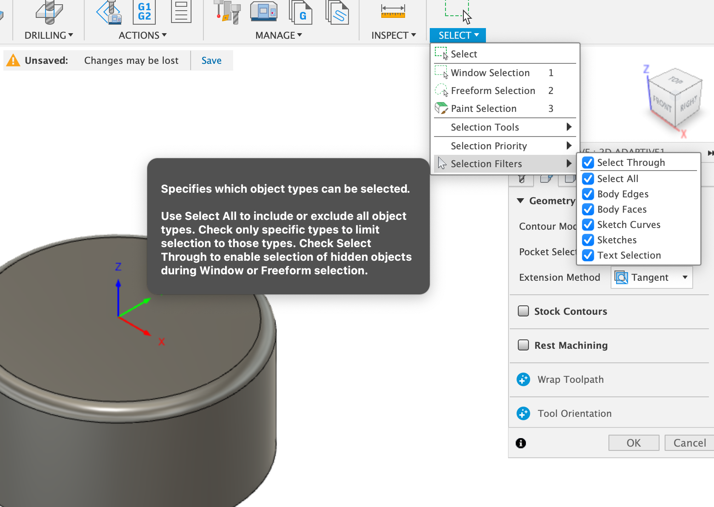This screenshot has height=507, width=714.
Task: Uncheck the Body Edges selection filter
Action: tap(588, 194)
